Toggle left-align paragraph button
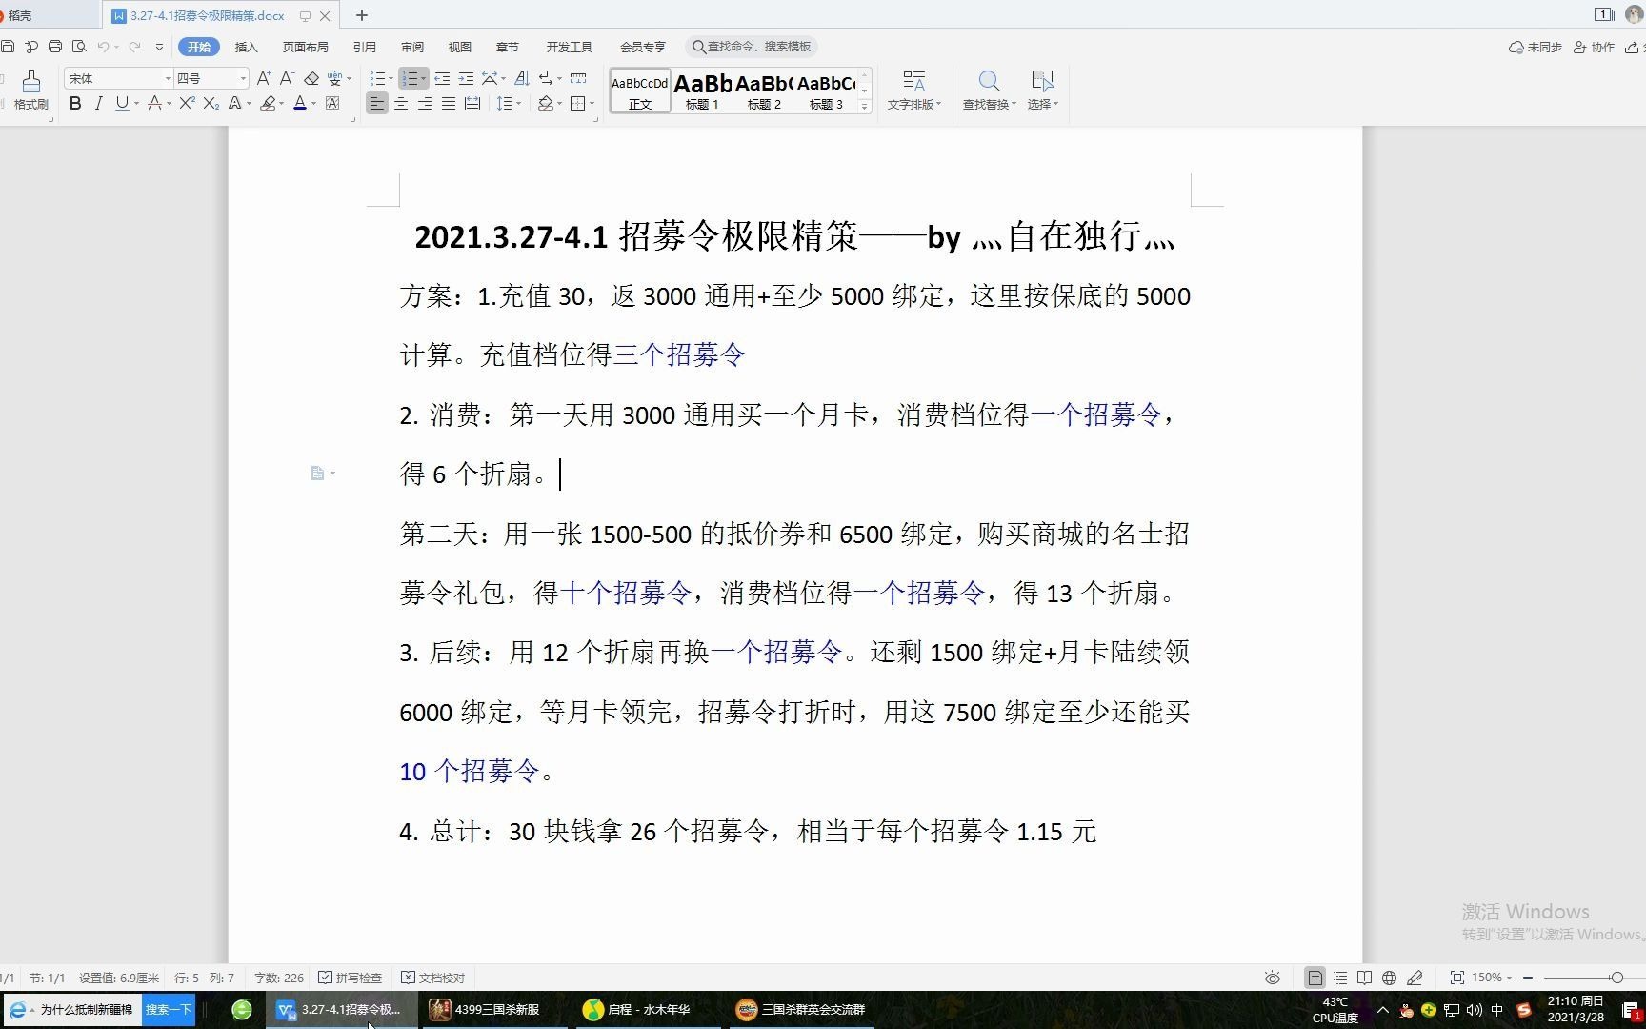 pos(377,104)
